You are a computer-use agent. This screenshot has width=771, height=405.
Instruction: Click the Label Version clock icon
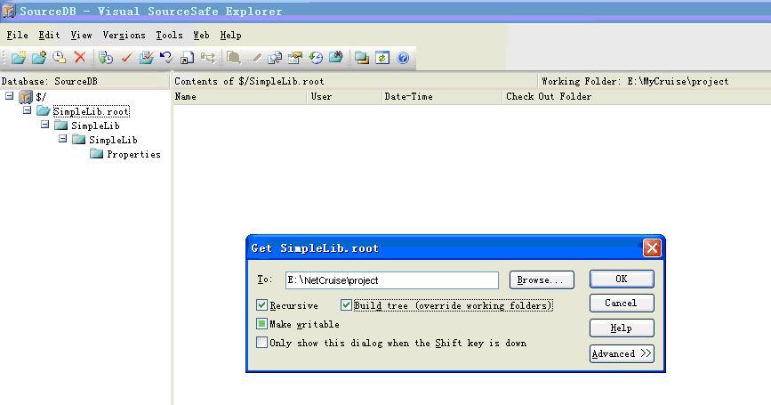pos(59,58)
